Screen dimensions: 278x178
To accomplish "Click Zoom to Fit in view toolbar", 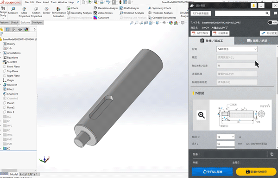I will point(132,23).
